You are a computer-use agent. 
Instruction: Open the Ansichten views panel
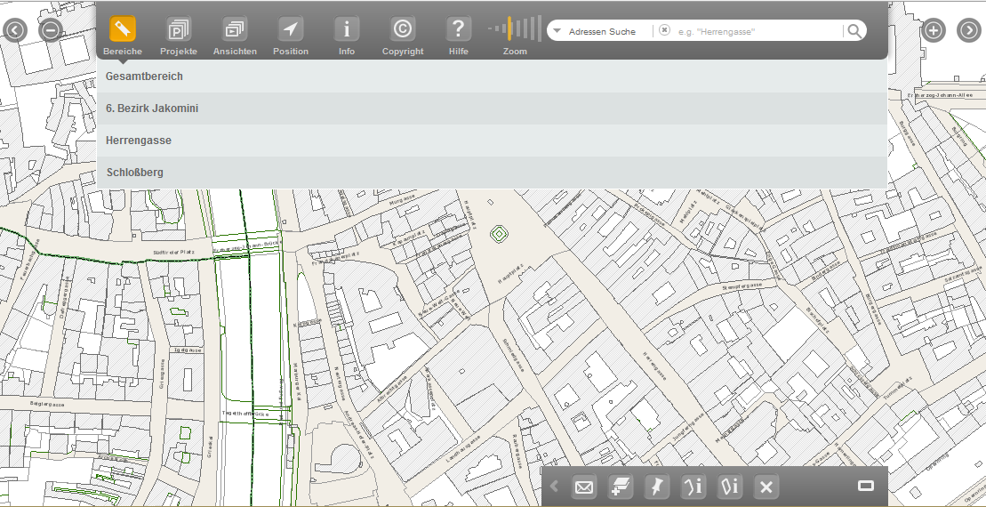click(x=235, y=30)
